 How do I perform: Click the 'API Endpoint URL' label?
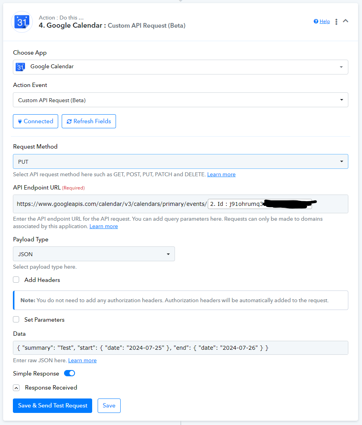(37, 188)
